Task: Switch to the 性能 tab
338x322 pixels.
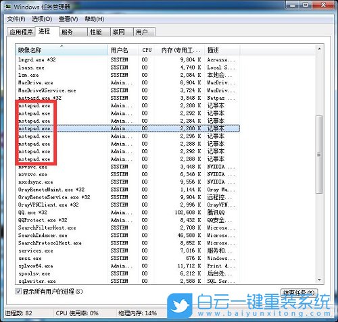Action: (99, 32)
